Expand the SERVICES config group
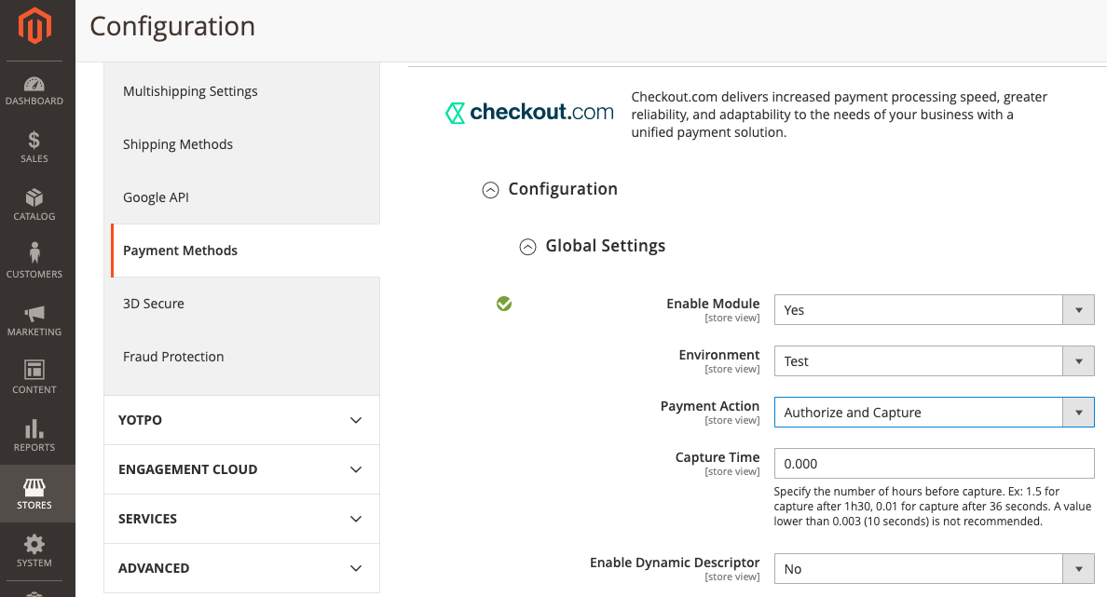This screenshot has height=597, width=1107. (241, 519)
